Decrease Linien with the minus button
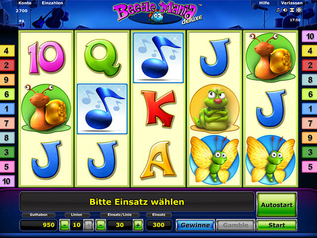The image size is (317, 238). (x=65, y=225)
